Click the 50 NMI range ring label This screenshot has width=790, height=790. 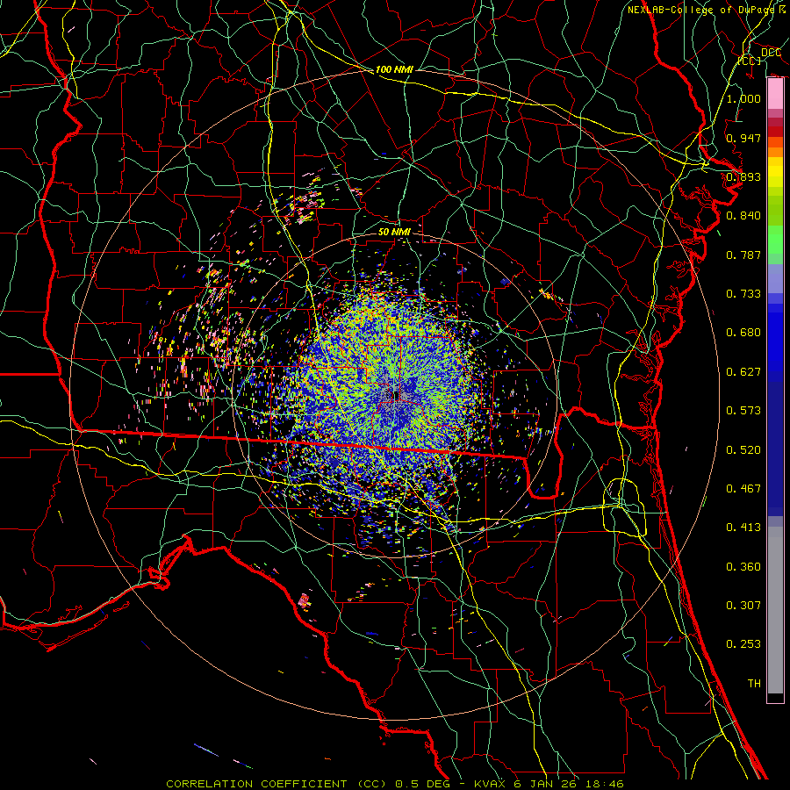(394, 232)
